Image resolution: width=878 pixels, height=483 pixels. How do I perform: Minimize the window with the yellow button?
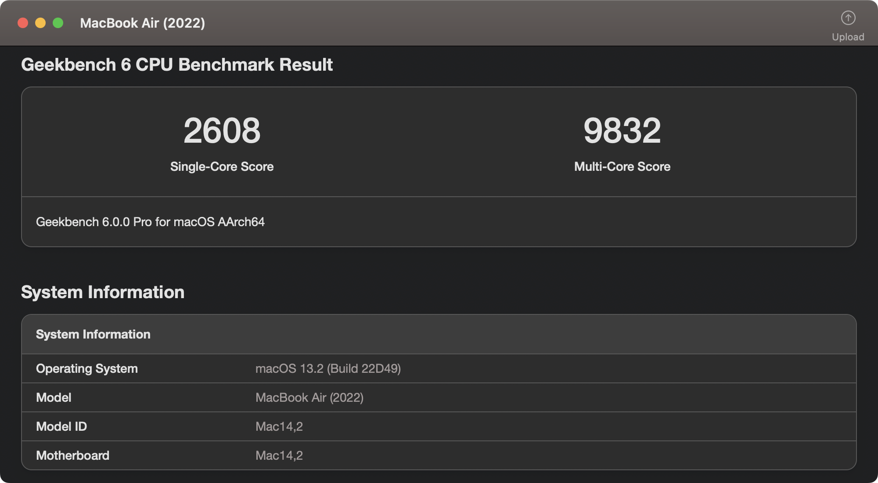(x=40, y=23)
